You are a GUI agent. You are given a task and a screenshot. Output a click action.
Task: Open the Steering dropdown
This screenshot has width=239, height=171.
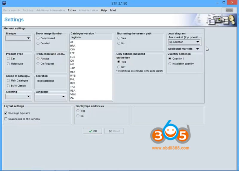tap(18, 96)
